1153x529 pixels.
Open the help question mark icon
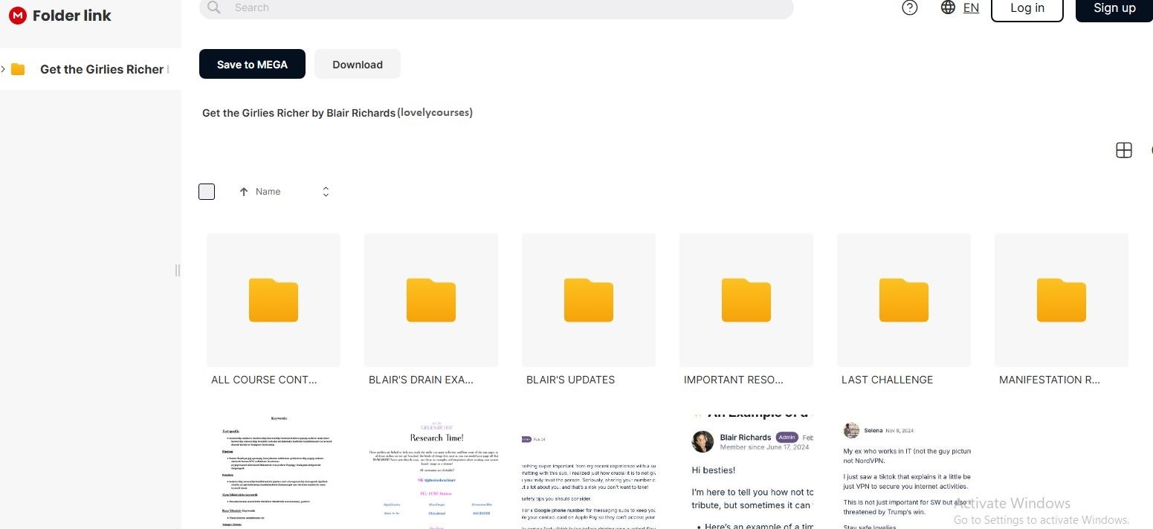(x=909, y=7)
